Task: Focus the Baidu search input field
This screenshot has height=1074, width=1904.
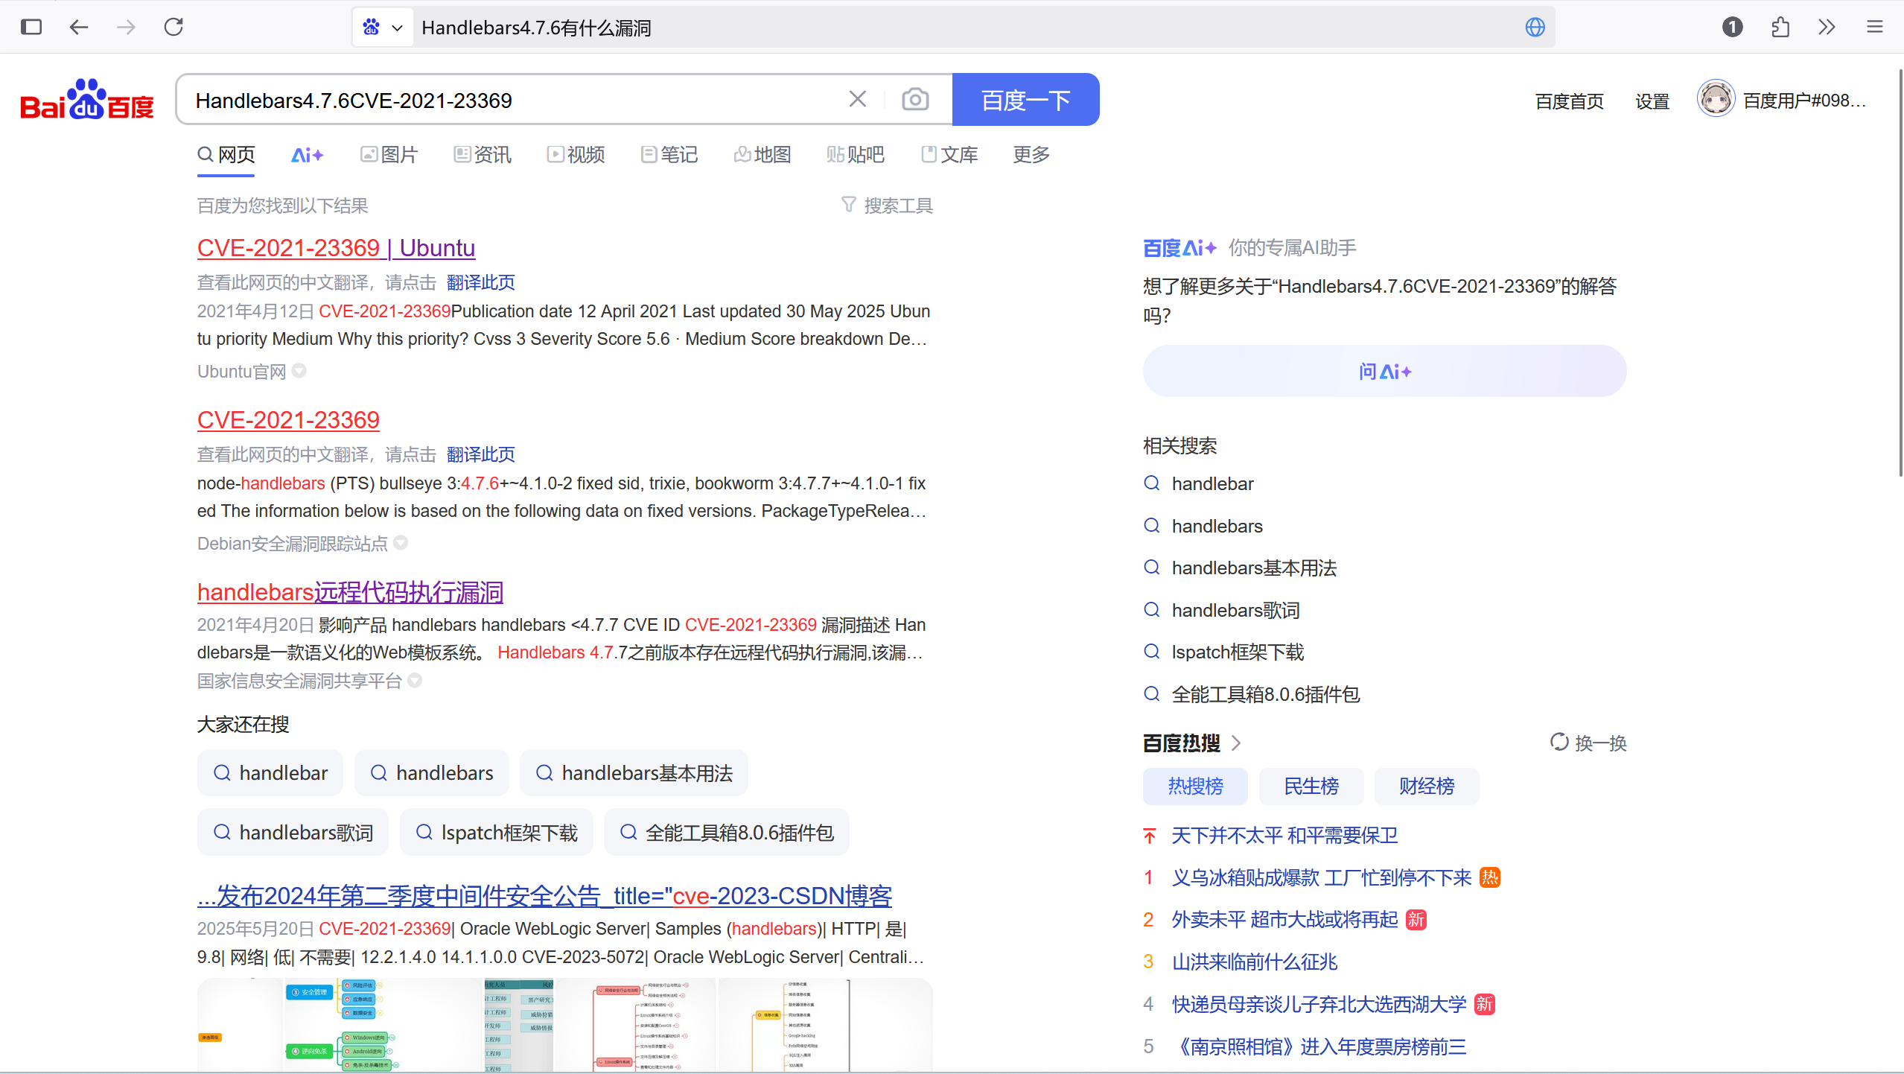Action: pyautogui.click(x=514, y=100)
